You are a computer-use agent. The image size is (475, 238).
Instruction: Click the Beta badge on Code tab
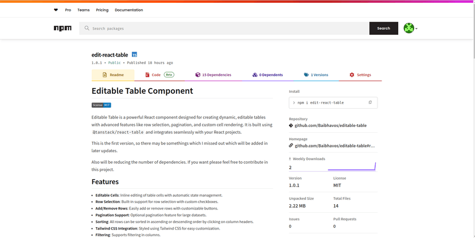[169, 74]
